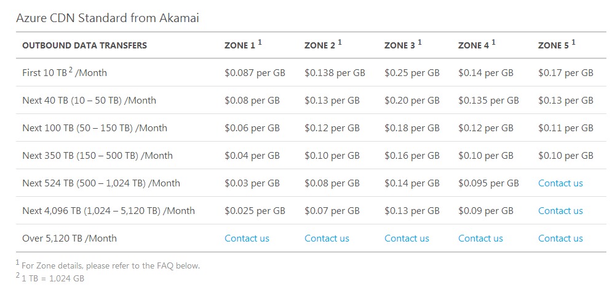Click the First 10 TB /Month row label
The width and height of the screenshot is (615, 290).
point(65,73)
